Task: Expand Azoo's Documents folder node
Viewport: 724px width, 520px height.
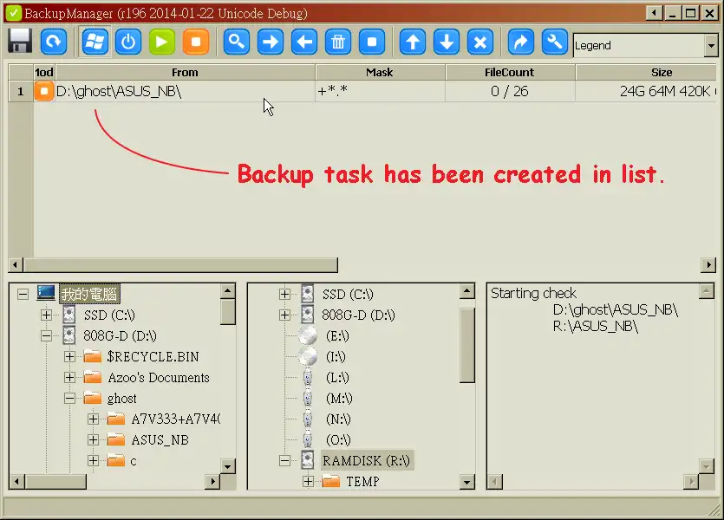Action: pyautogui.click(x=69, y=377)
